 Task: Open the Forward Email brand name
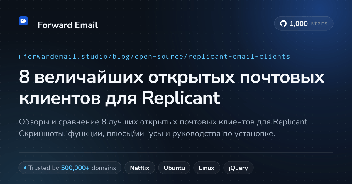pyautogui.click(x=68, y=25)
